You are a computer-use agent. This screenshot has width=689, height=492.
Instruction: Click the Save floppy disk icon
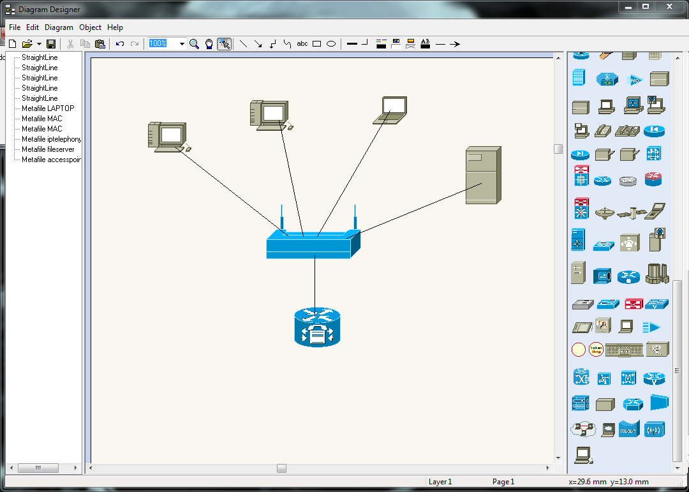pos(51,44)
